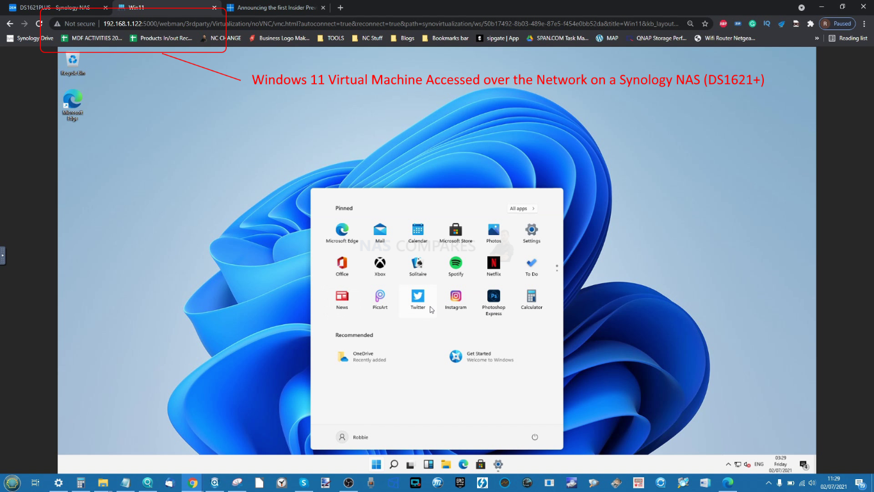
Task: Launch PicsArt from pinned apps
Action: click(x=380, y=300)
